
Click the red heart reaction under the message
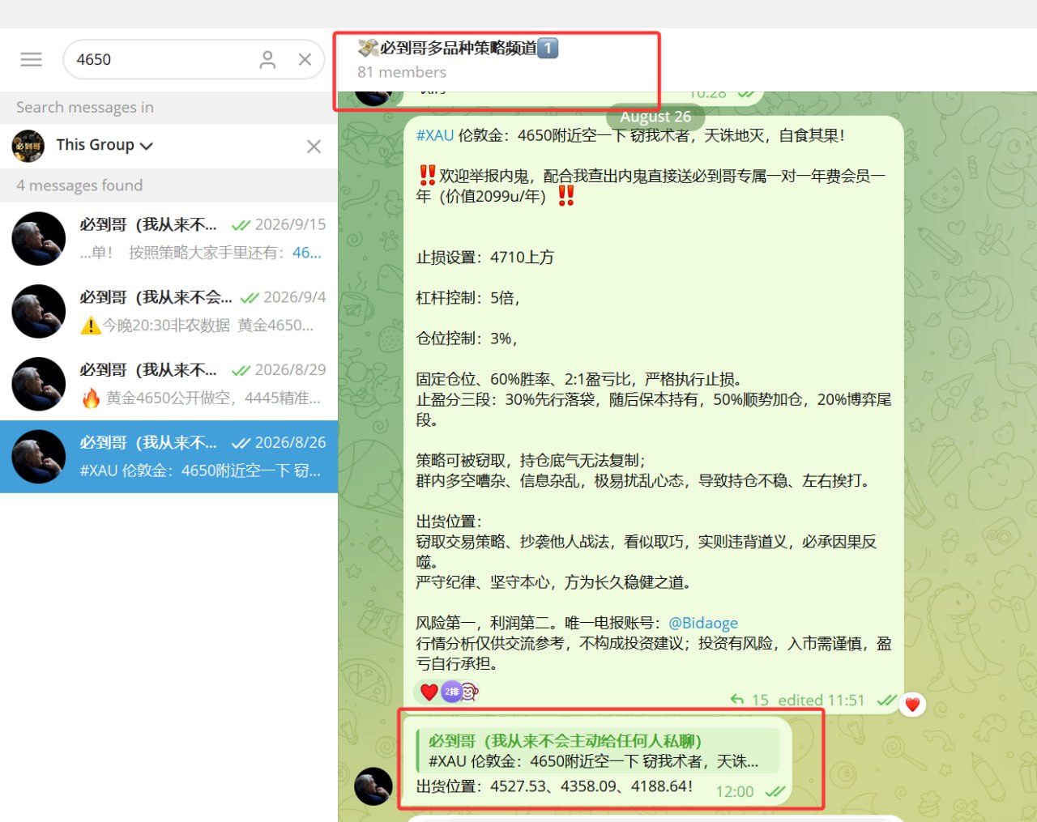tap(429, 692)
